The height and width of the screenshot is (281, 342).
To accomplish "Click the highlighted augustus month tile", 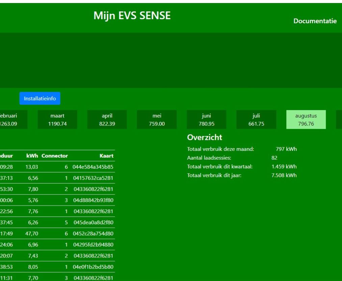I will (x=306, y=120).
